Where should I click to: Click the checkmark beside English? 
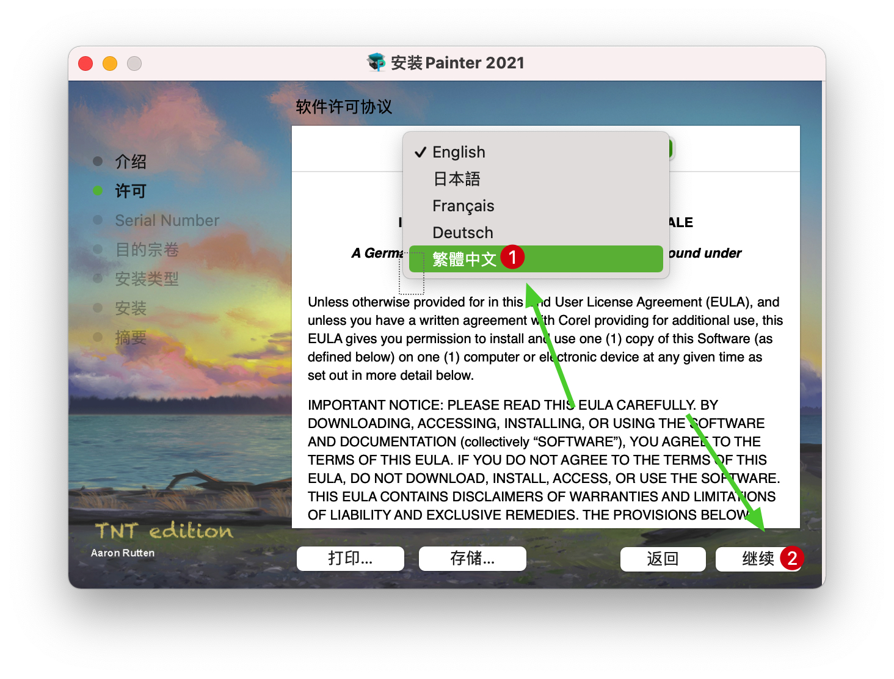[x=420, y=152]
